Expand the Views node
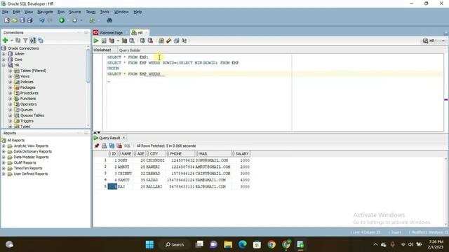Image resolution: width=449 pixels, height=252 pixels. tap(10, 76)
